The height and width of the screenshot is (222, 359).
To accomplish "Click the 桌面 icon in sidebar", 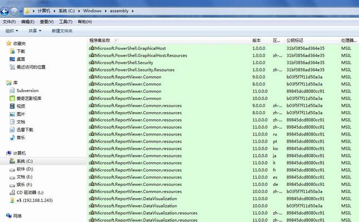I will click(12, 59).
